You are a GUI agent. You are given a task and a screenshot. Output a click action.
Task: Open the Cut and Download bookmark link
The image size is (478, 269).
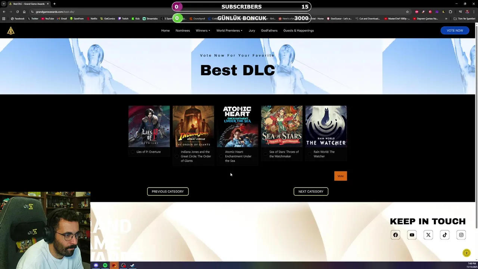point(367,19)
